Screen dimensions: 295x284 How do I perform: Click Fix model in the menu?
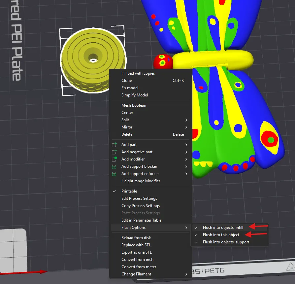point(130,88)
